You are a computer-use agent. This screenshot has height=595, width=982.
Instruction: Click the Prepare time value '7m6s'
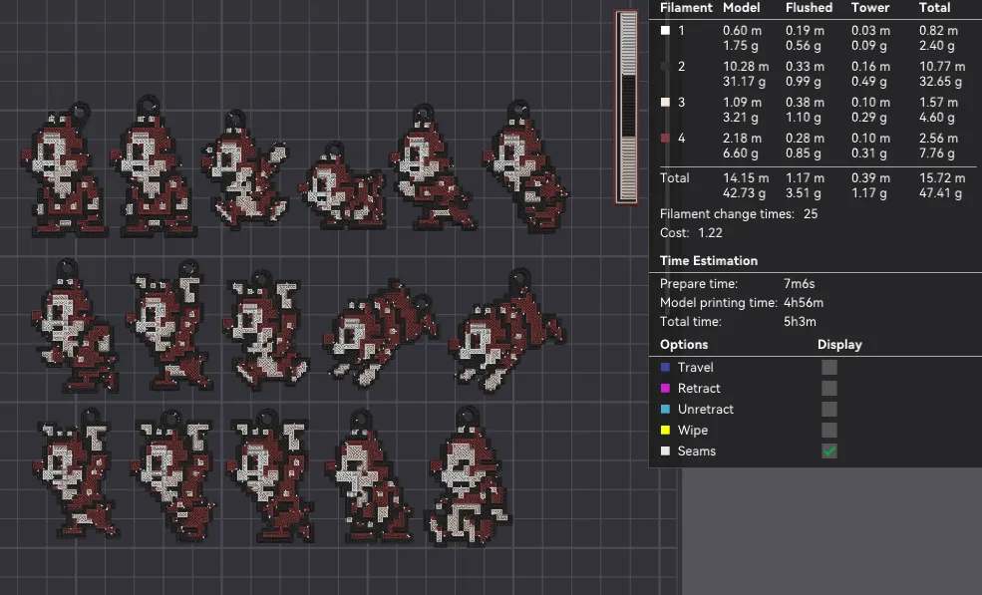point(800,284)
